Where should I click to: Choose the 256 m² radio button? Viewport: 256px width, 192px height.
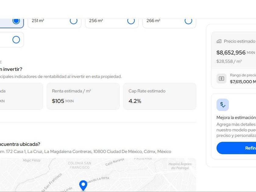(131, 21)
